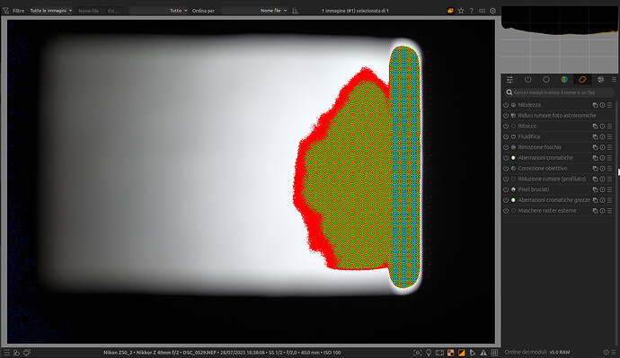
Task: Click the star rating overlay icon
Action: click(x=461, y=11)
